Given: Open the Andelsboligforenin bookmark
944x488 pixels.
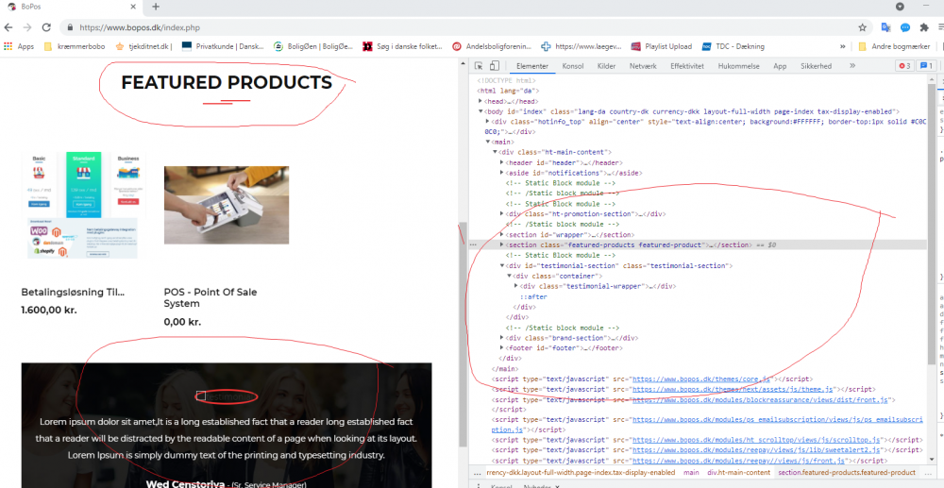Looking at the screenshot, I should 492,46.
